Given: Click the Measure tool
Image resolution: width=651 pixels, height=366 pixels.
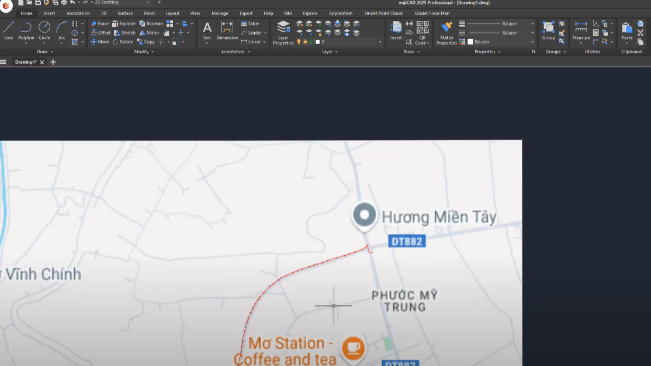Looking at the screenshot, I should click(x=581, y=31).
